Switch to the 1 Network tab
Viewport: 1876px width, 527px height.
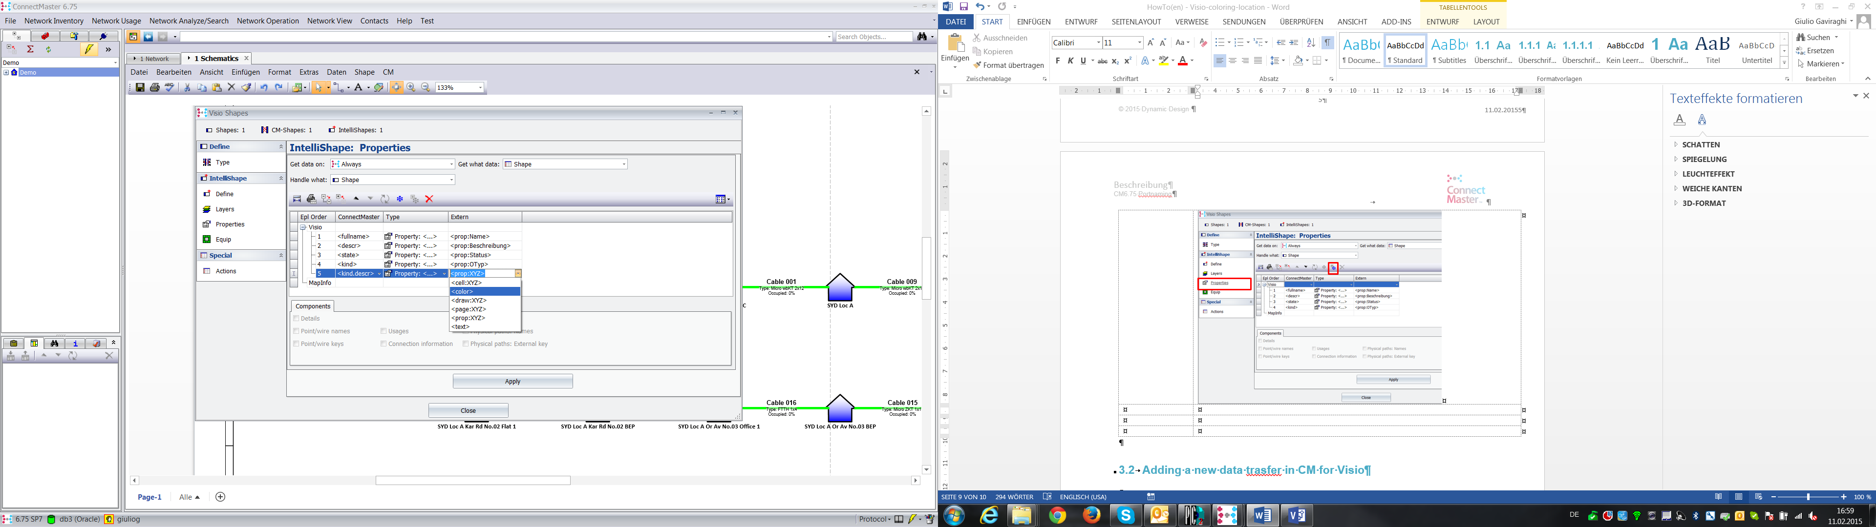[x=153, y=59]
